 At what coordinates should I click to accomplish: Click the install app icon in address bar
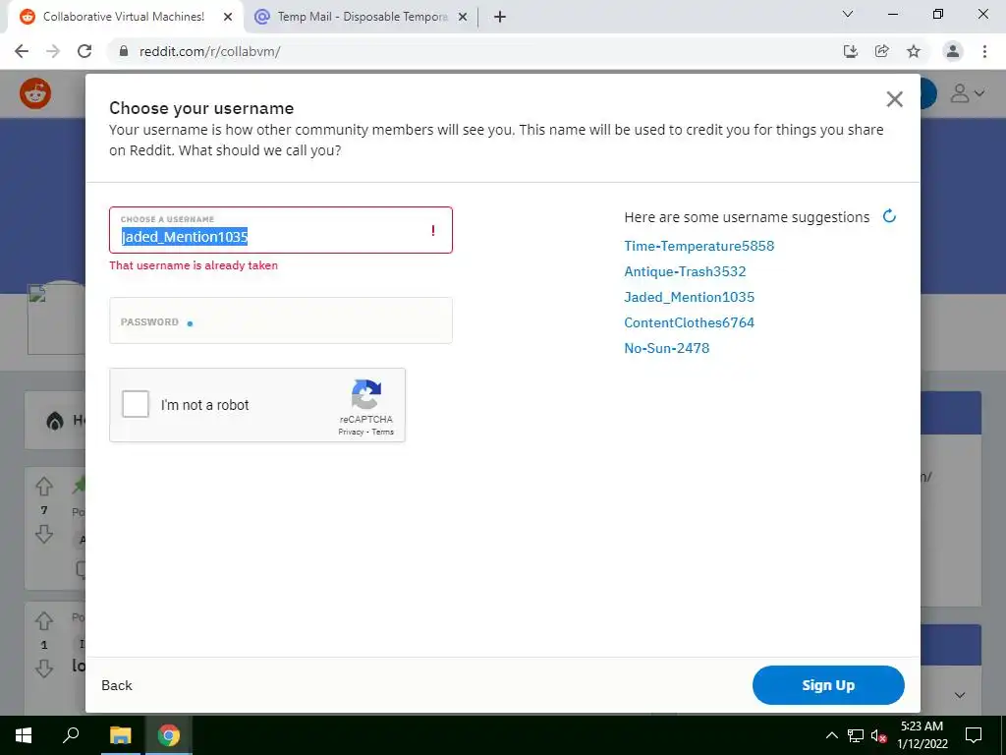click(851, 51)
